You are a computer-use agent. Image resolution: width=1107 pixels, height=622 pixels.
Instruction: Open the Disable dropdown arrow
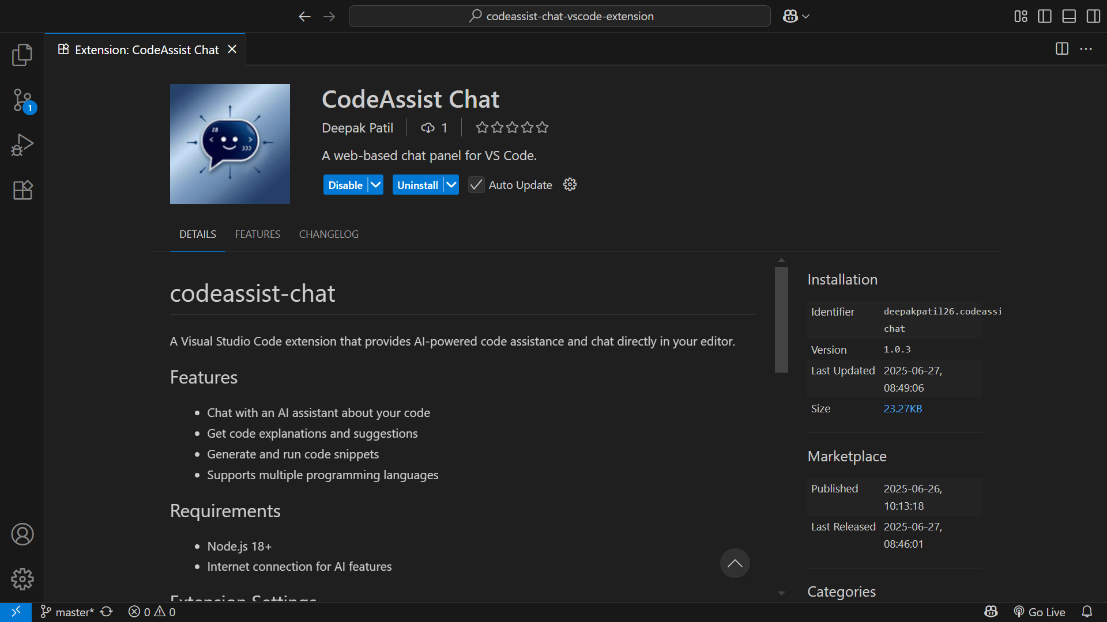[375, 184]
